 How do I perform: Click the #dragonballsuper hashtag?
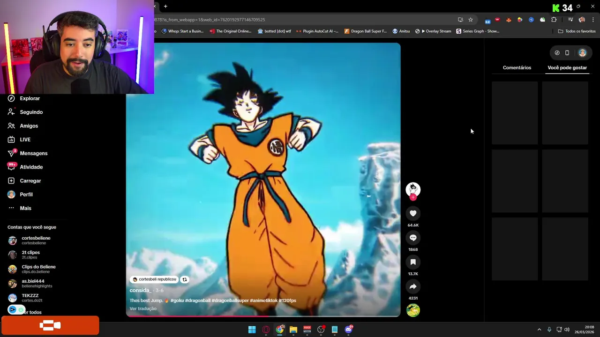(x=230, y=300)
